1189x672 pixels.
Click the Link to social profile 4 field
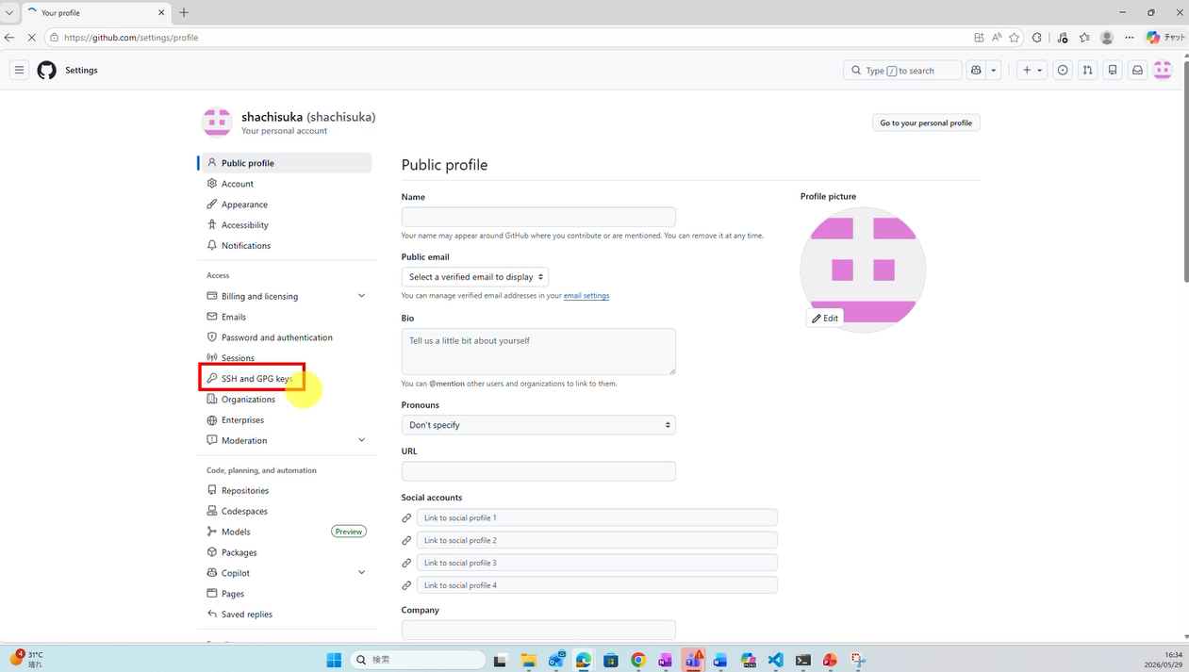tap(597, 585)
